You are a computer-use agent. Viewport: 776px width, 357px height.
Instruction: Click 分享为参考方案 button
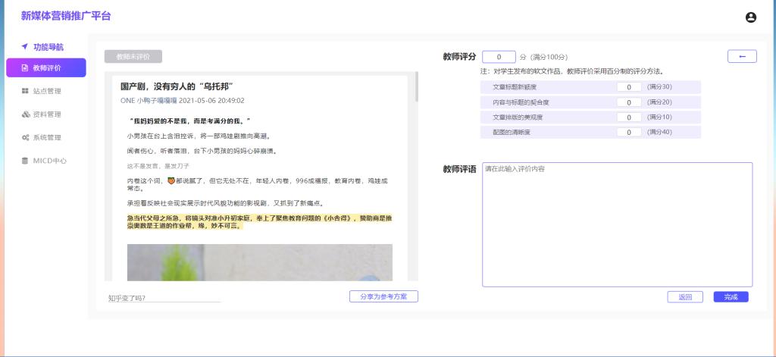point(383,296)
